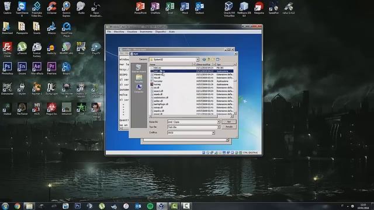The height and width of the screenshot is (210, 374).
Task: Open Adobe Encore desktop shortcut
Action: (x=22, y=68)
